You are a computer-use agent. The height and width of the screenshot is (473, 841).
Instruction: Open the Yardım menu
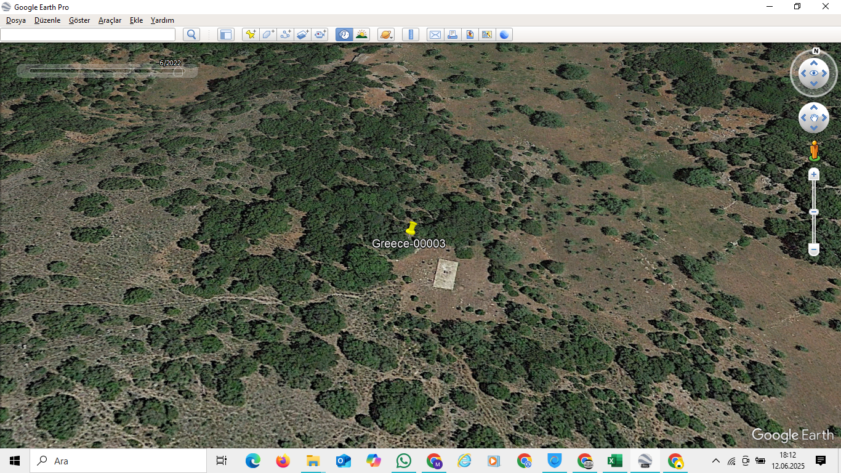pos(163,20)
